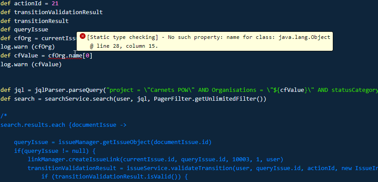Click the index 0 in cfOrg.name[0]

pos(87,56)
